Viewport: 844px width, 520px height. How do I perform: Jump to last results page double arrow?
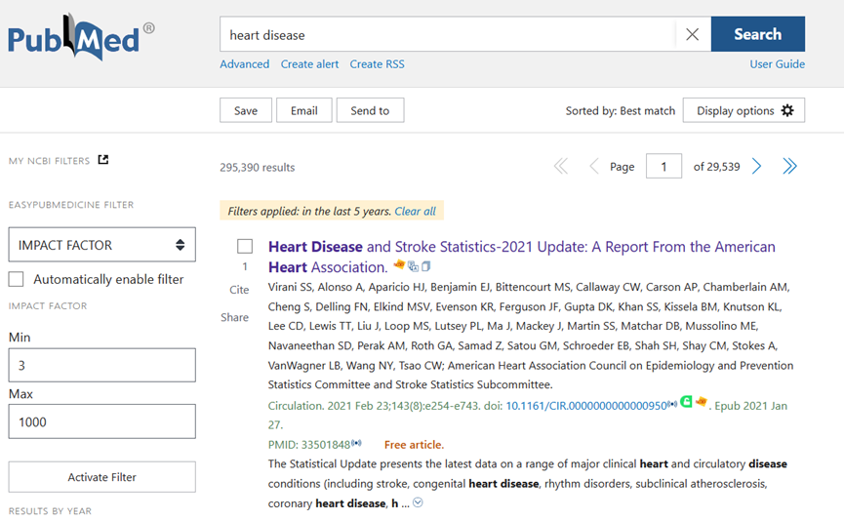click(x=789, y=166)
